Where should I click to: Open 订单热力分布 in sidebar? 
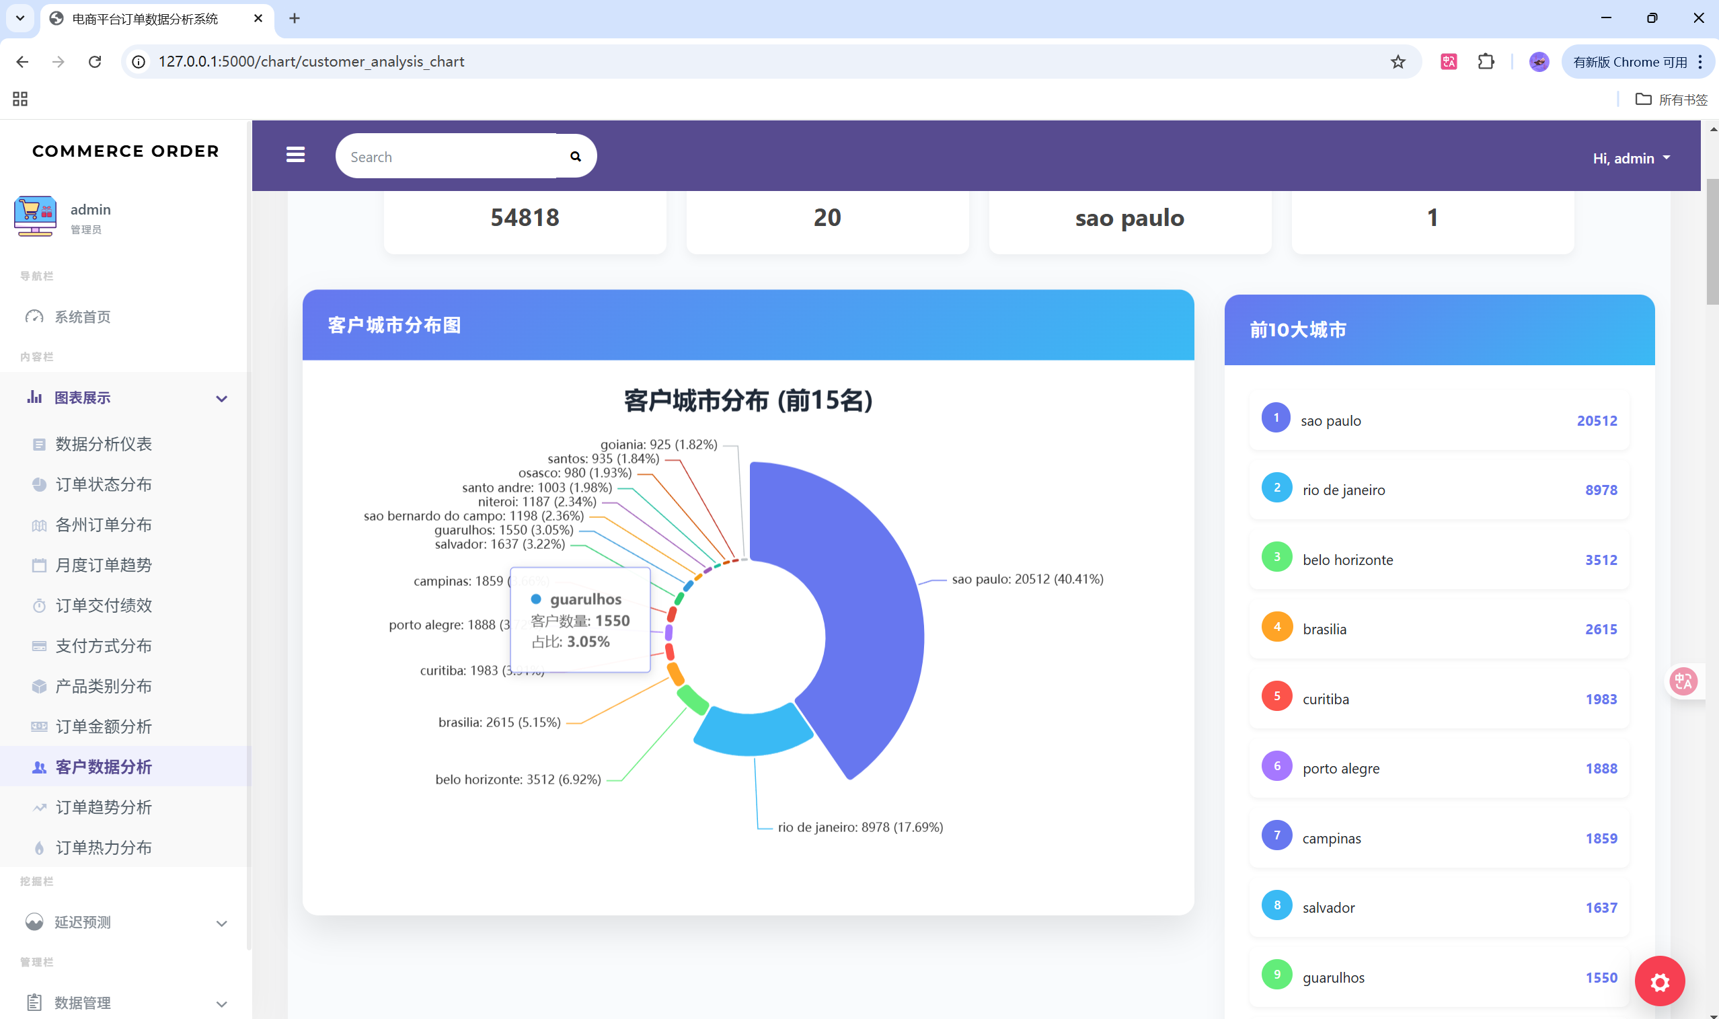(103, 847)
